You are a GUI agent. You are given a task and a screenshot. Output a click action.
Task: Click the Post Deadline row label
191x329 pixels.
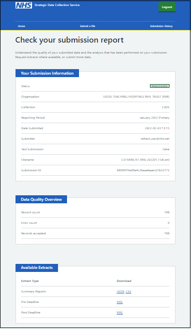pos(30,312)
